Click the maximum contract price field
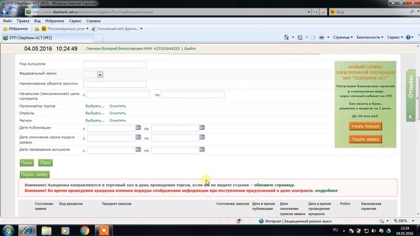 coord(192,94)
